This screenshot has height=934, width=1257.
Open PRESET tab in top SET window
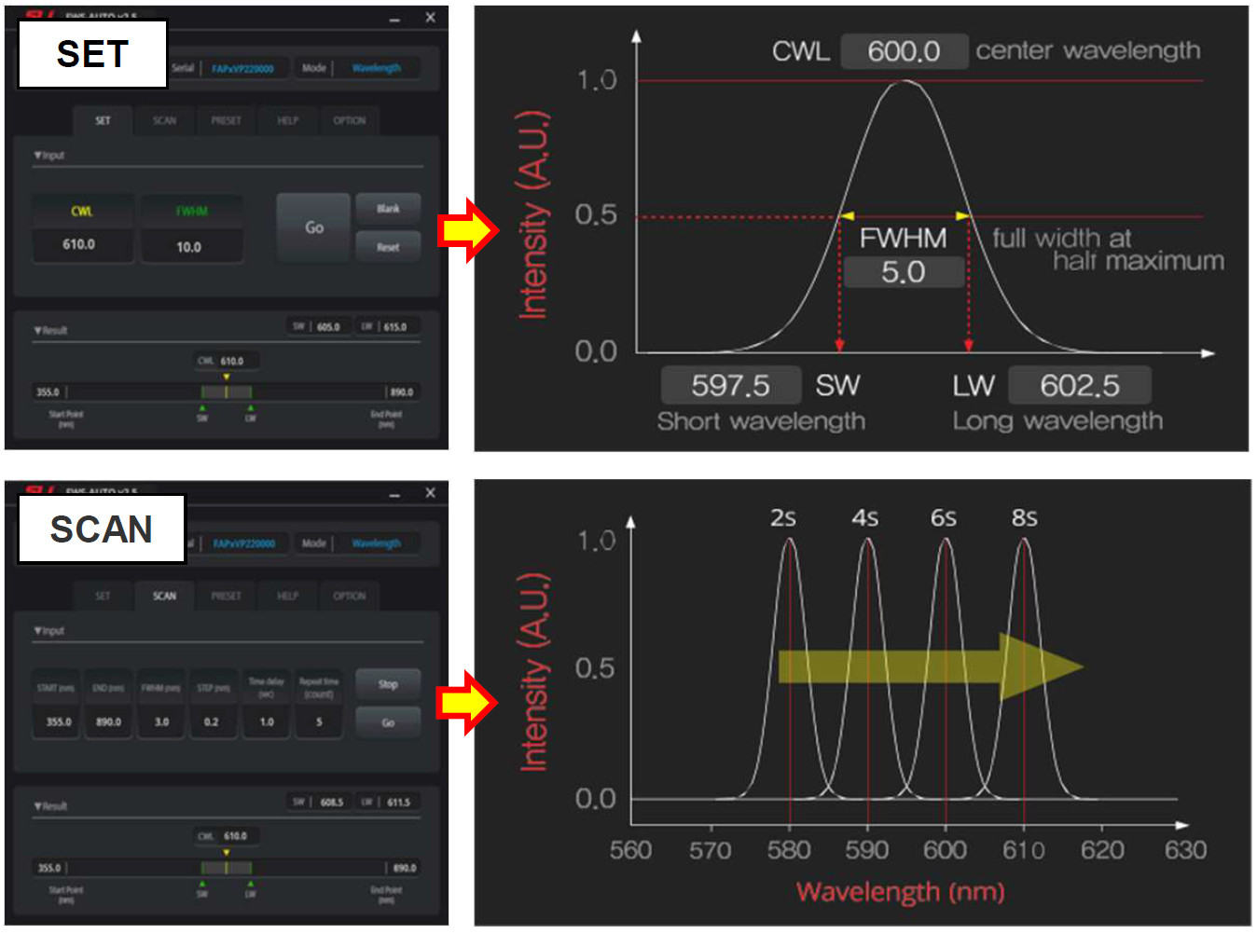coord(226,120)
